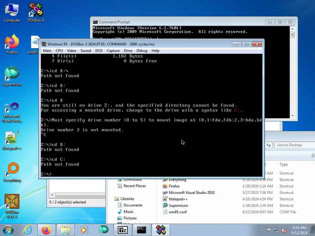
Task: Open the Help menu in DOSBox-X
Action: tap(155, 51)
